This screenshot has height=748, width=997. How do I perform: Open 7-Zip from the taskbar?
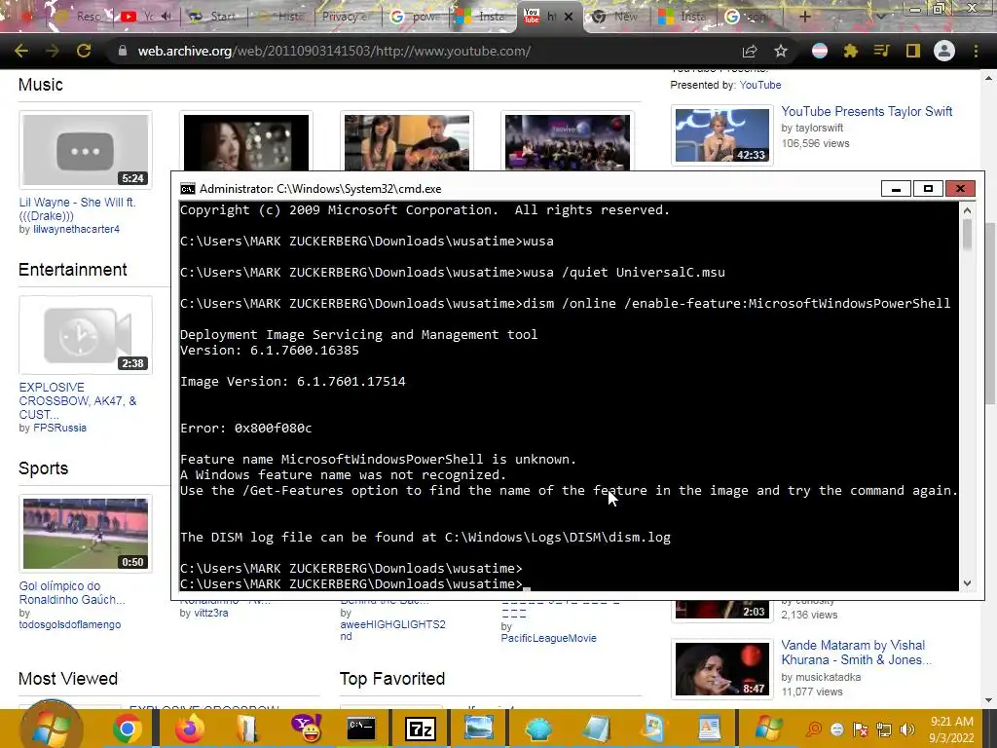pyautogui.click(x=421, y=729)
